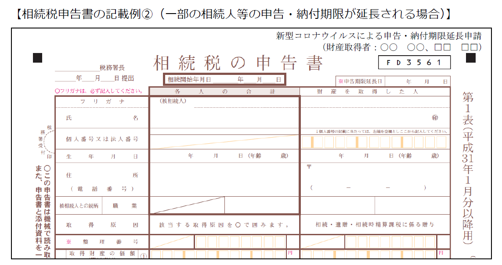The image size is (502, 265).
Task: Select the '新型コロナウイルスによる申告・納付期限延長申請' note
Action: (379, 36)
